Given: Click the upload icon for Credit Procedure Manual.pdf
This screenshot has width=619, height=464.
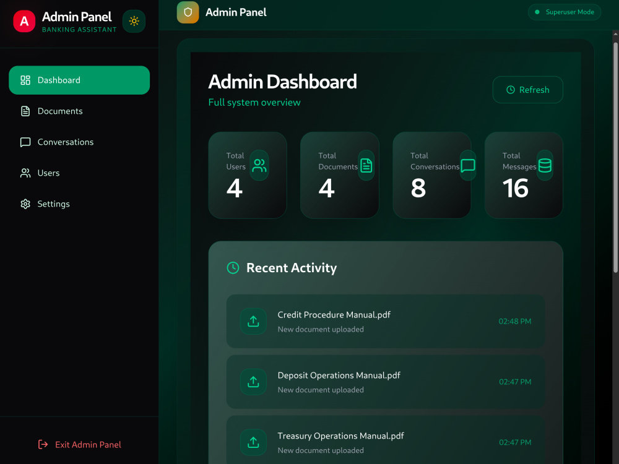Looking at the screenshot, I should click(253, 321).
